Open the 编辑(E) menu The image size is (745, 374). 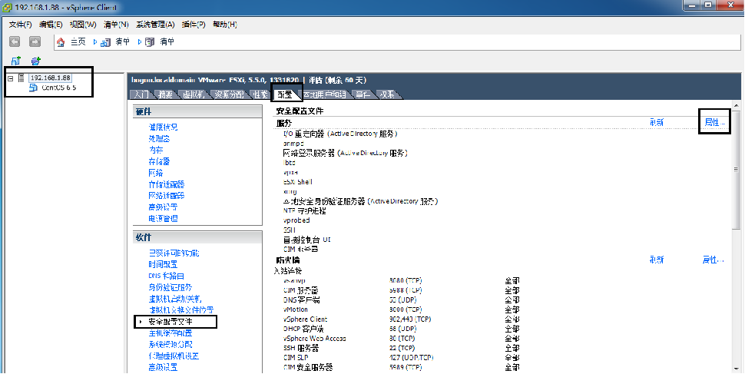tap(51, 25)
